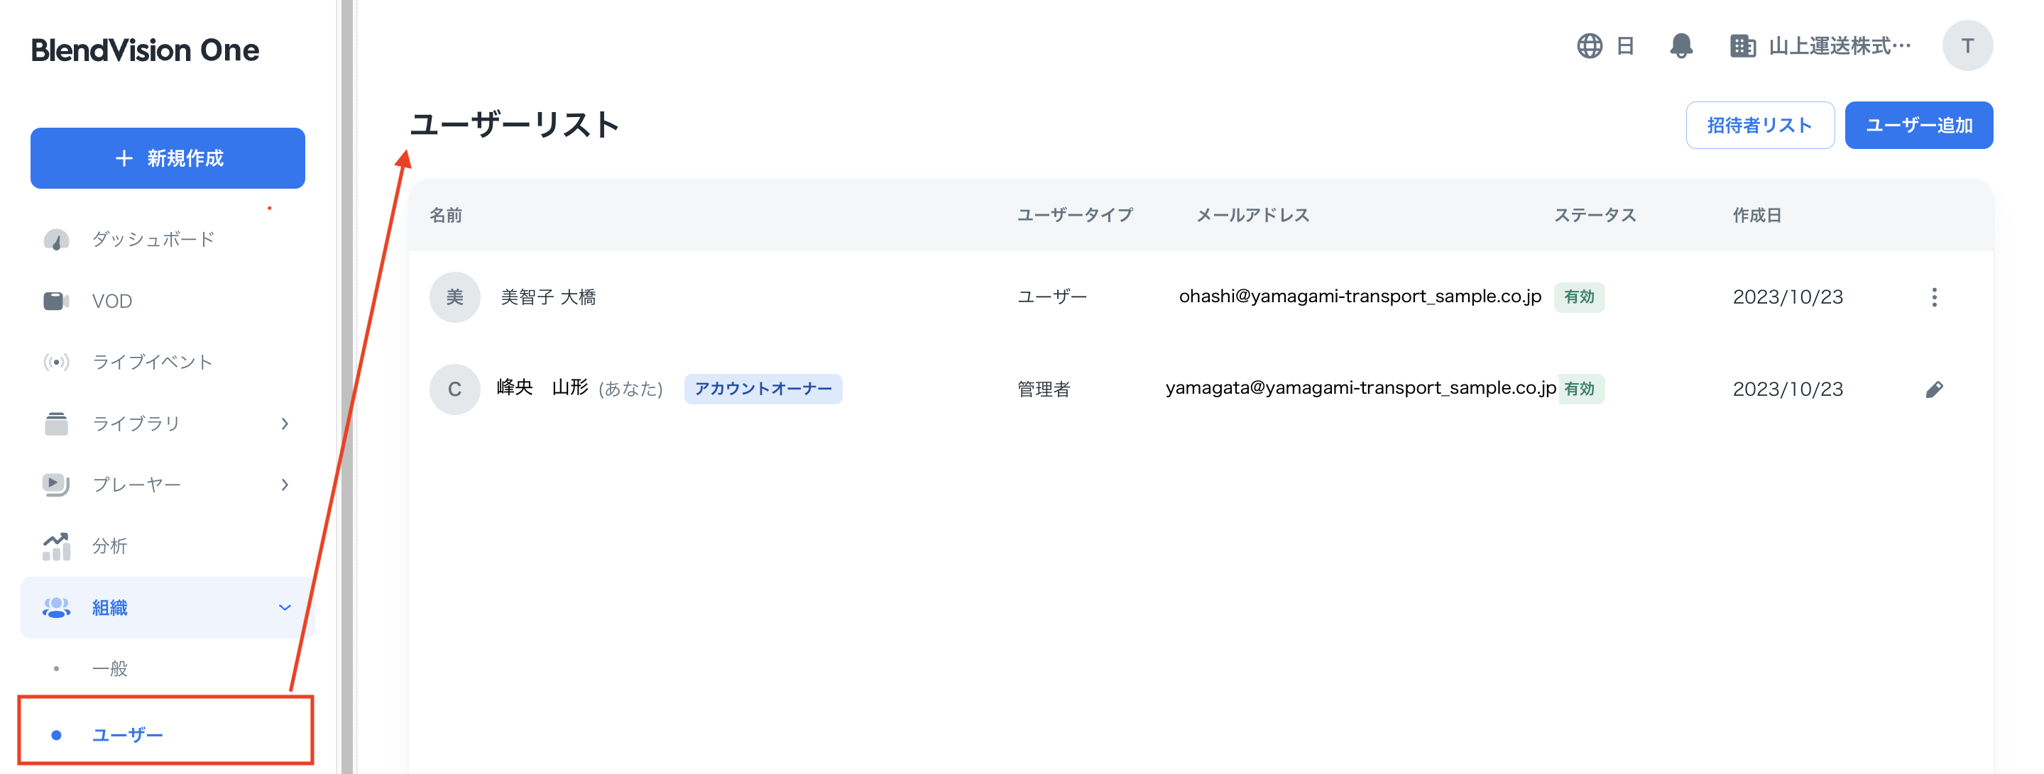The image size is (2044, 774).
Task: Expand the ライブラリ submenu chevron
Action: pyautogui.click(x=285, y=423)
